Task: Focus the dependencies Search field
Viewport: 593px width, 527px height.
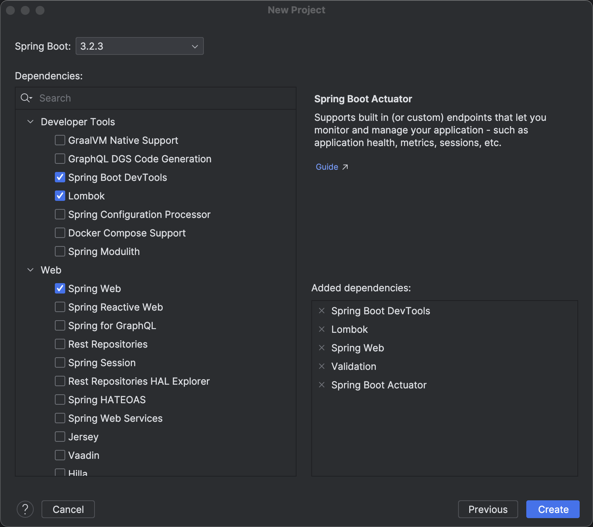Action: point(156,98)
